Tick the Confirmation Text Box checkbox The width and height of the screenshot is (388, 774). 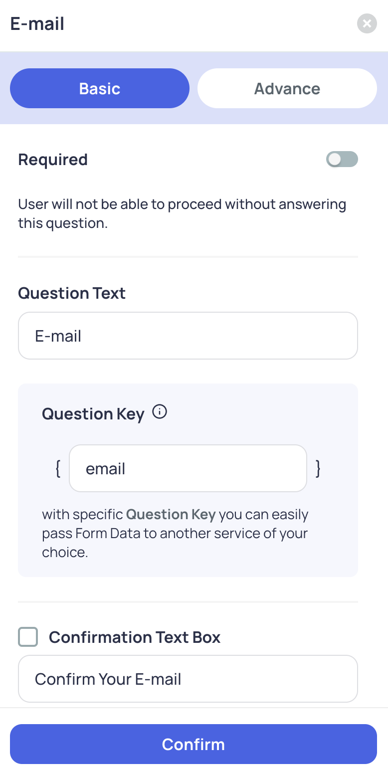pyautogui.click(x=28, y=637)
